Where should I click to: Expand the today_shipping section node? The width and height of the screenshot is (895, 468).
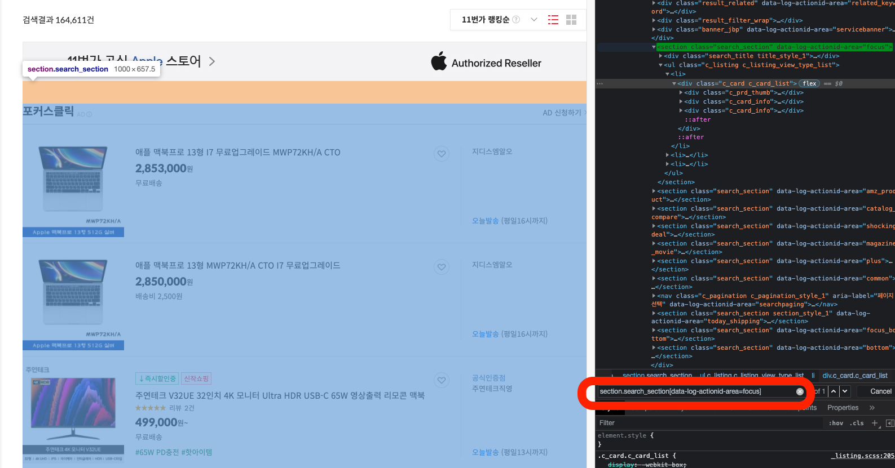click(x=654, y=313)
